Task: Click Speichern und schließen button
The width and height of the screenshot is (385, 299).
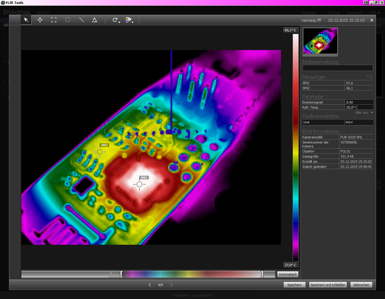Action: 328,285
